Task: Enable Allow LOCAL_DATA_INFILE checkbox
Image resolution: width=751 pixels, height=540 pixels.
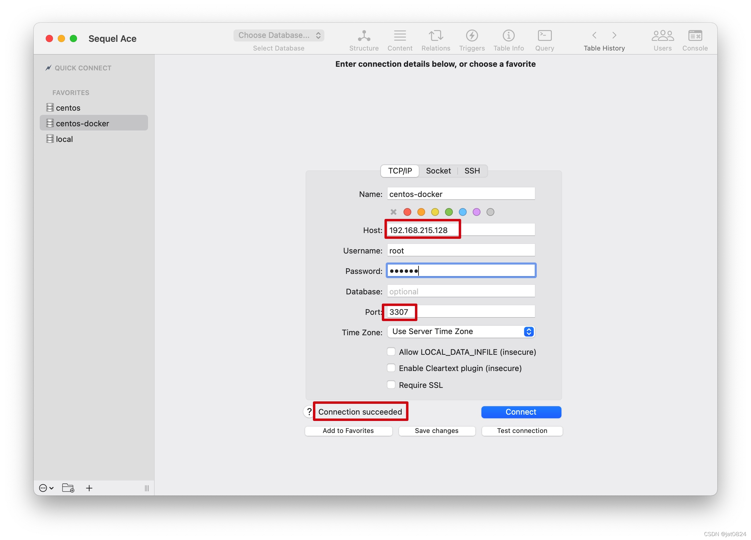Action: click(x=391, y=351)
